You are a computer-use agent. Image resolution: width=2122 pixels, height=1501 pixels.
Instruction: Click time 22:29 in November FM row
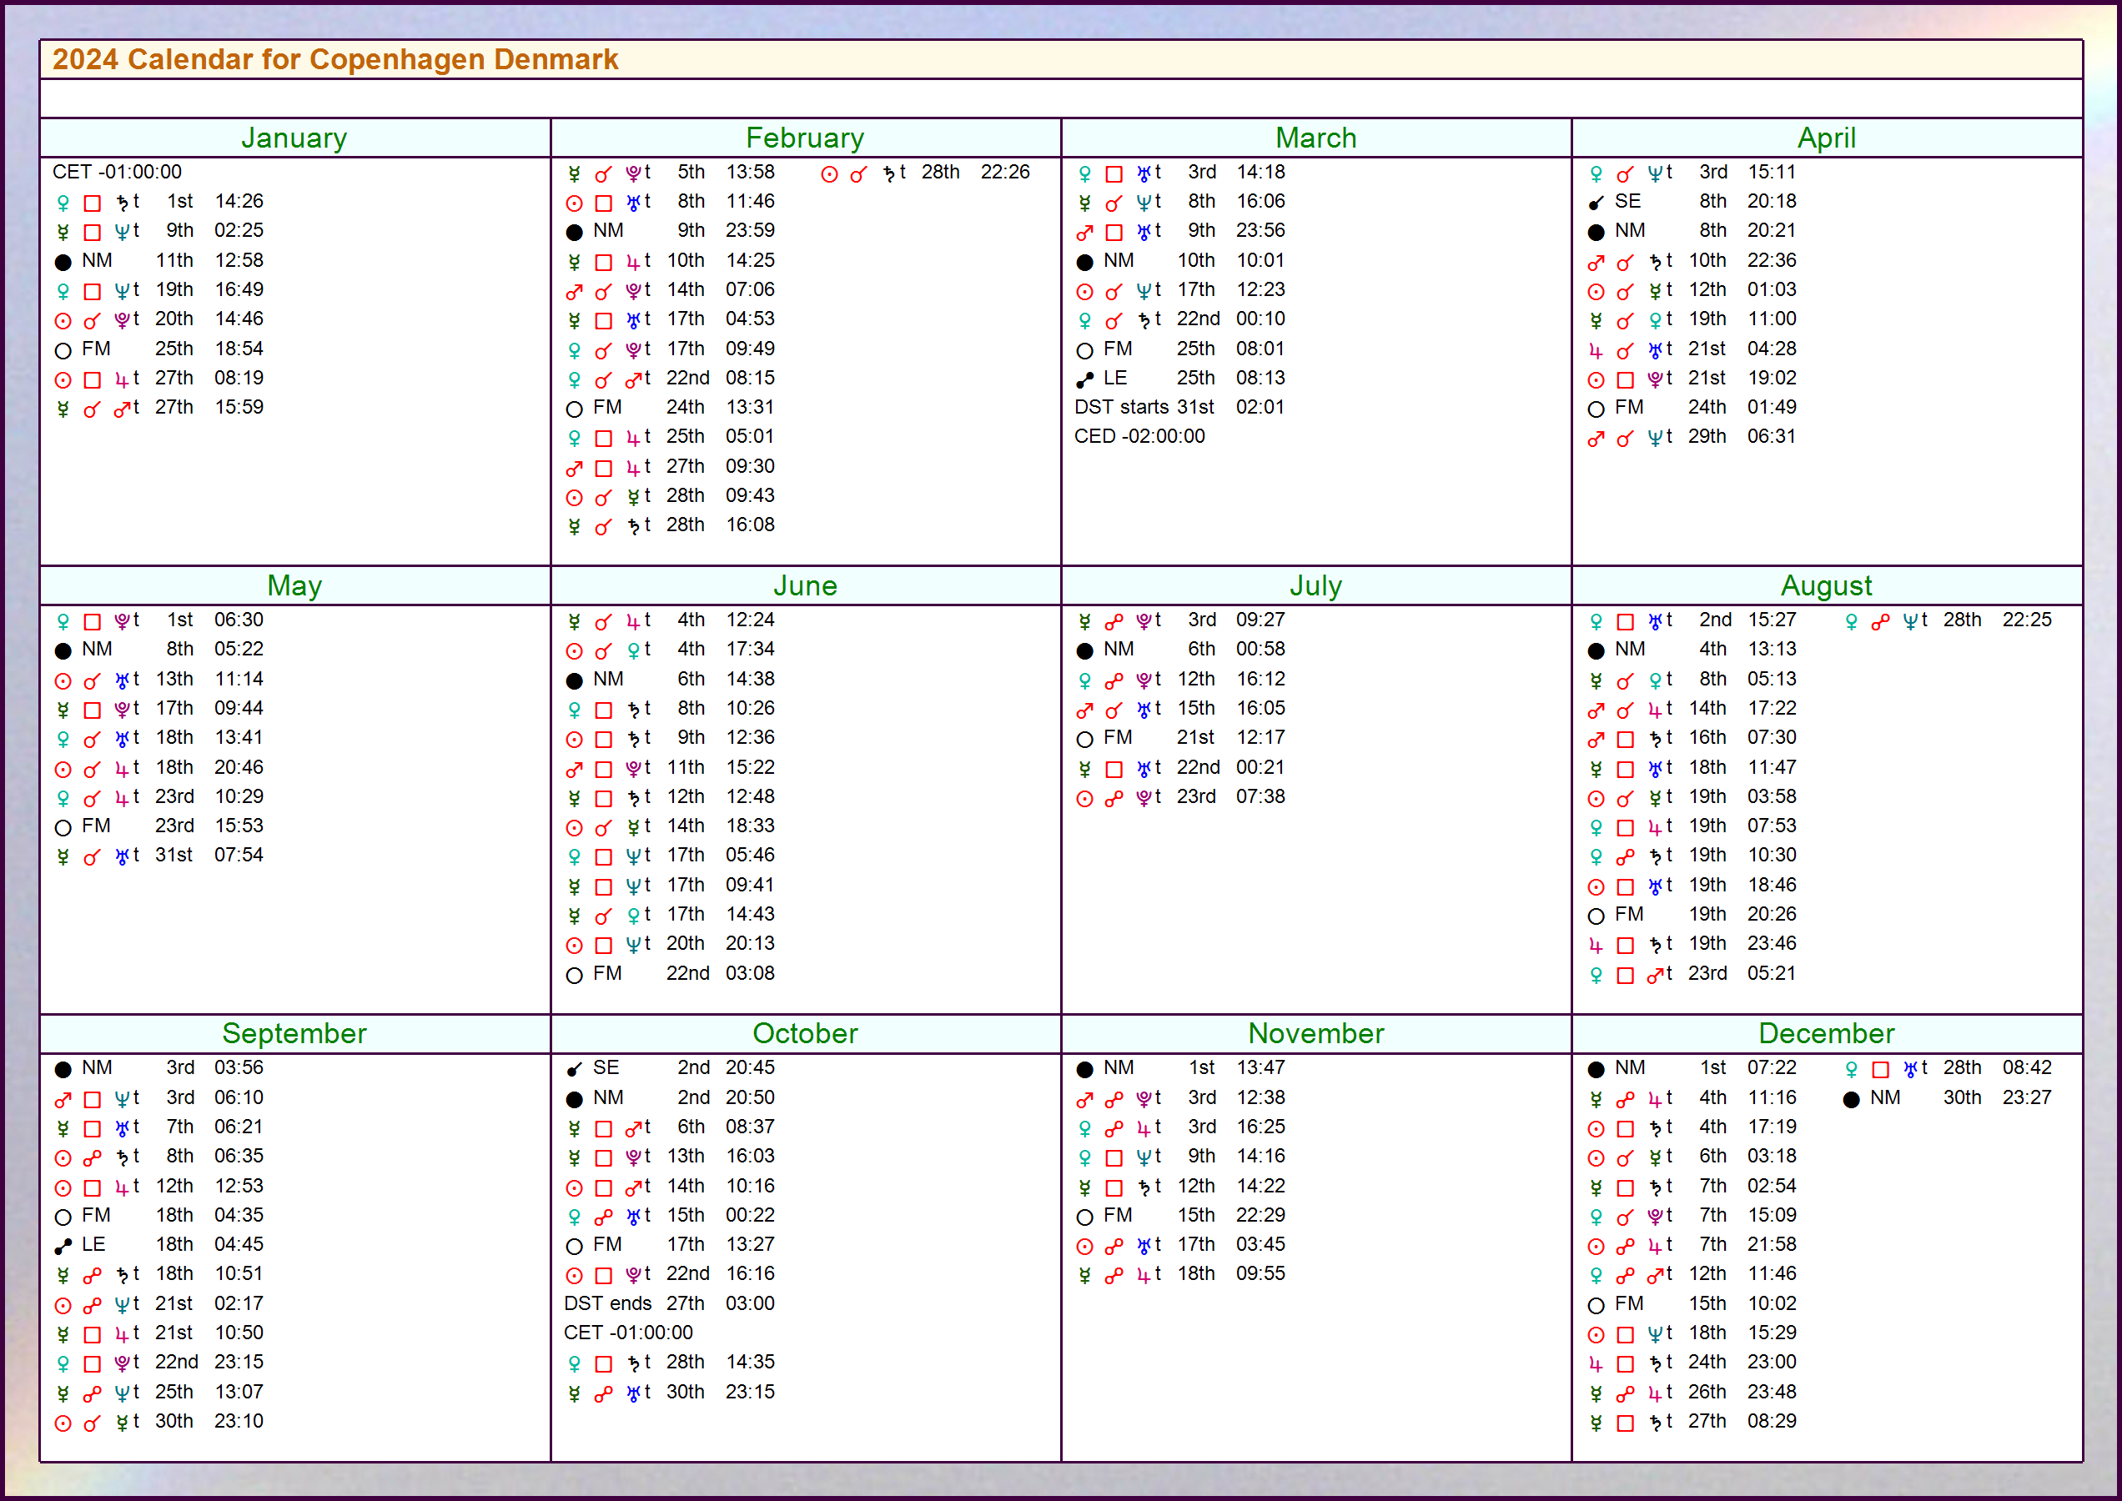tap(1260, 1217)
